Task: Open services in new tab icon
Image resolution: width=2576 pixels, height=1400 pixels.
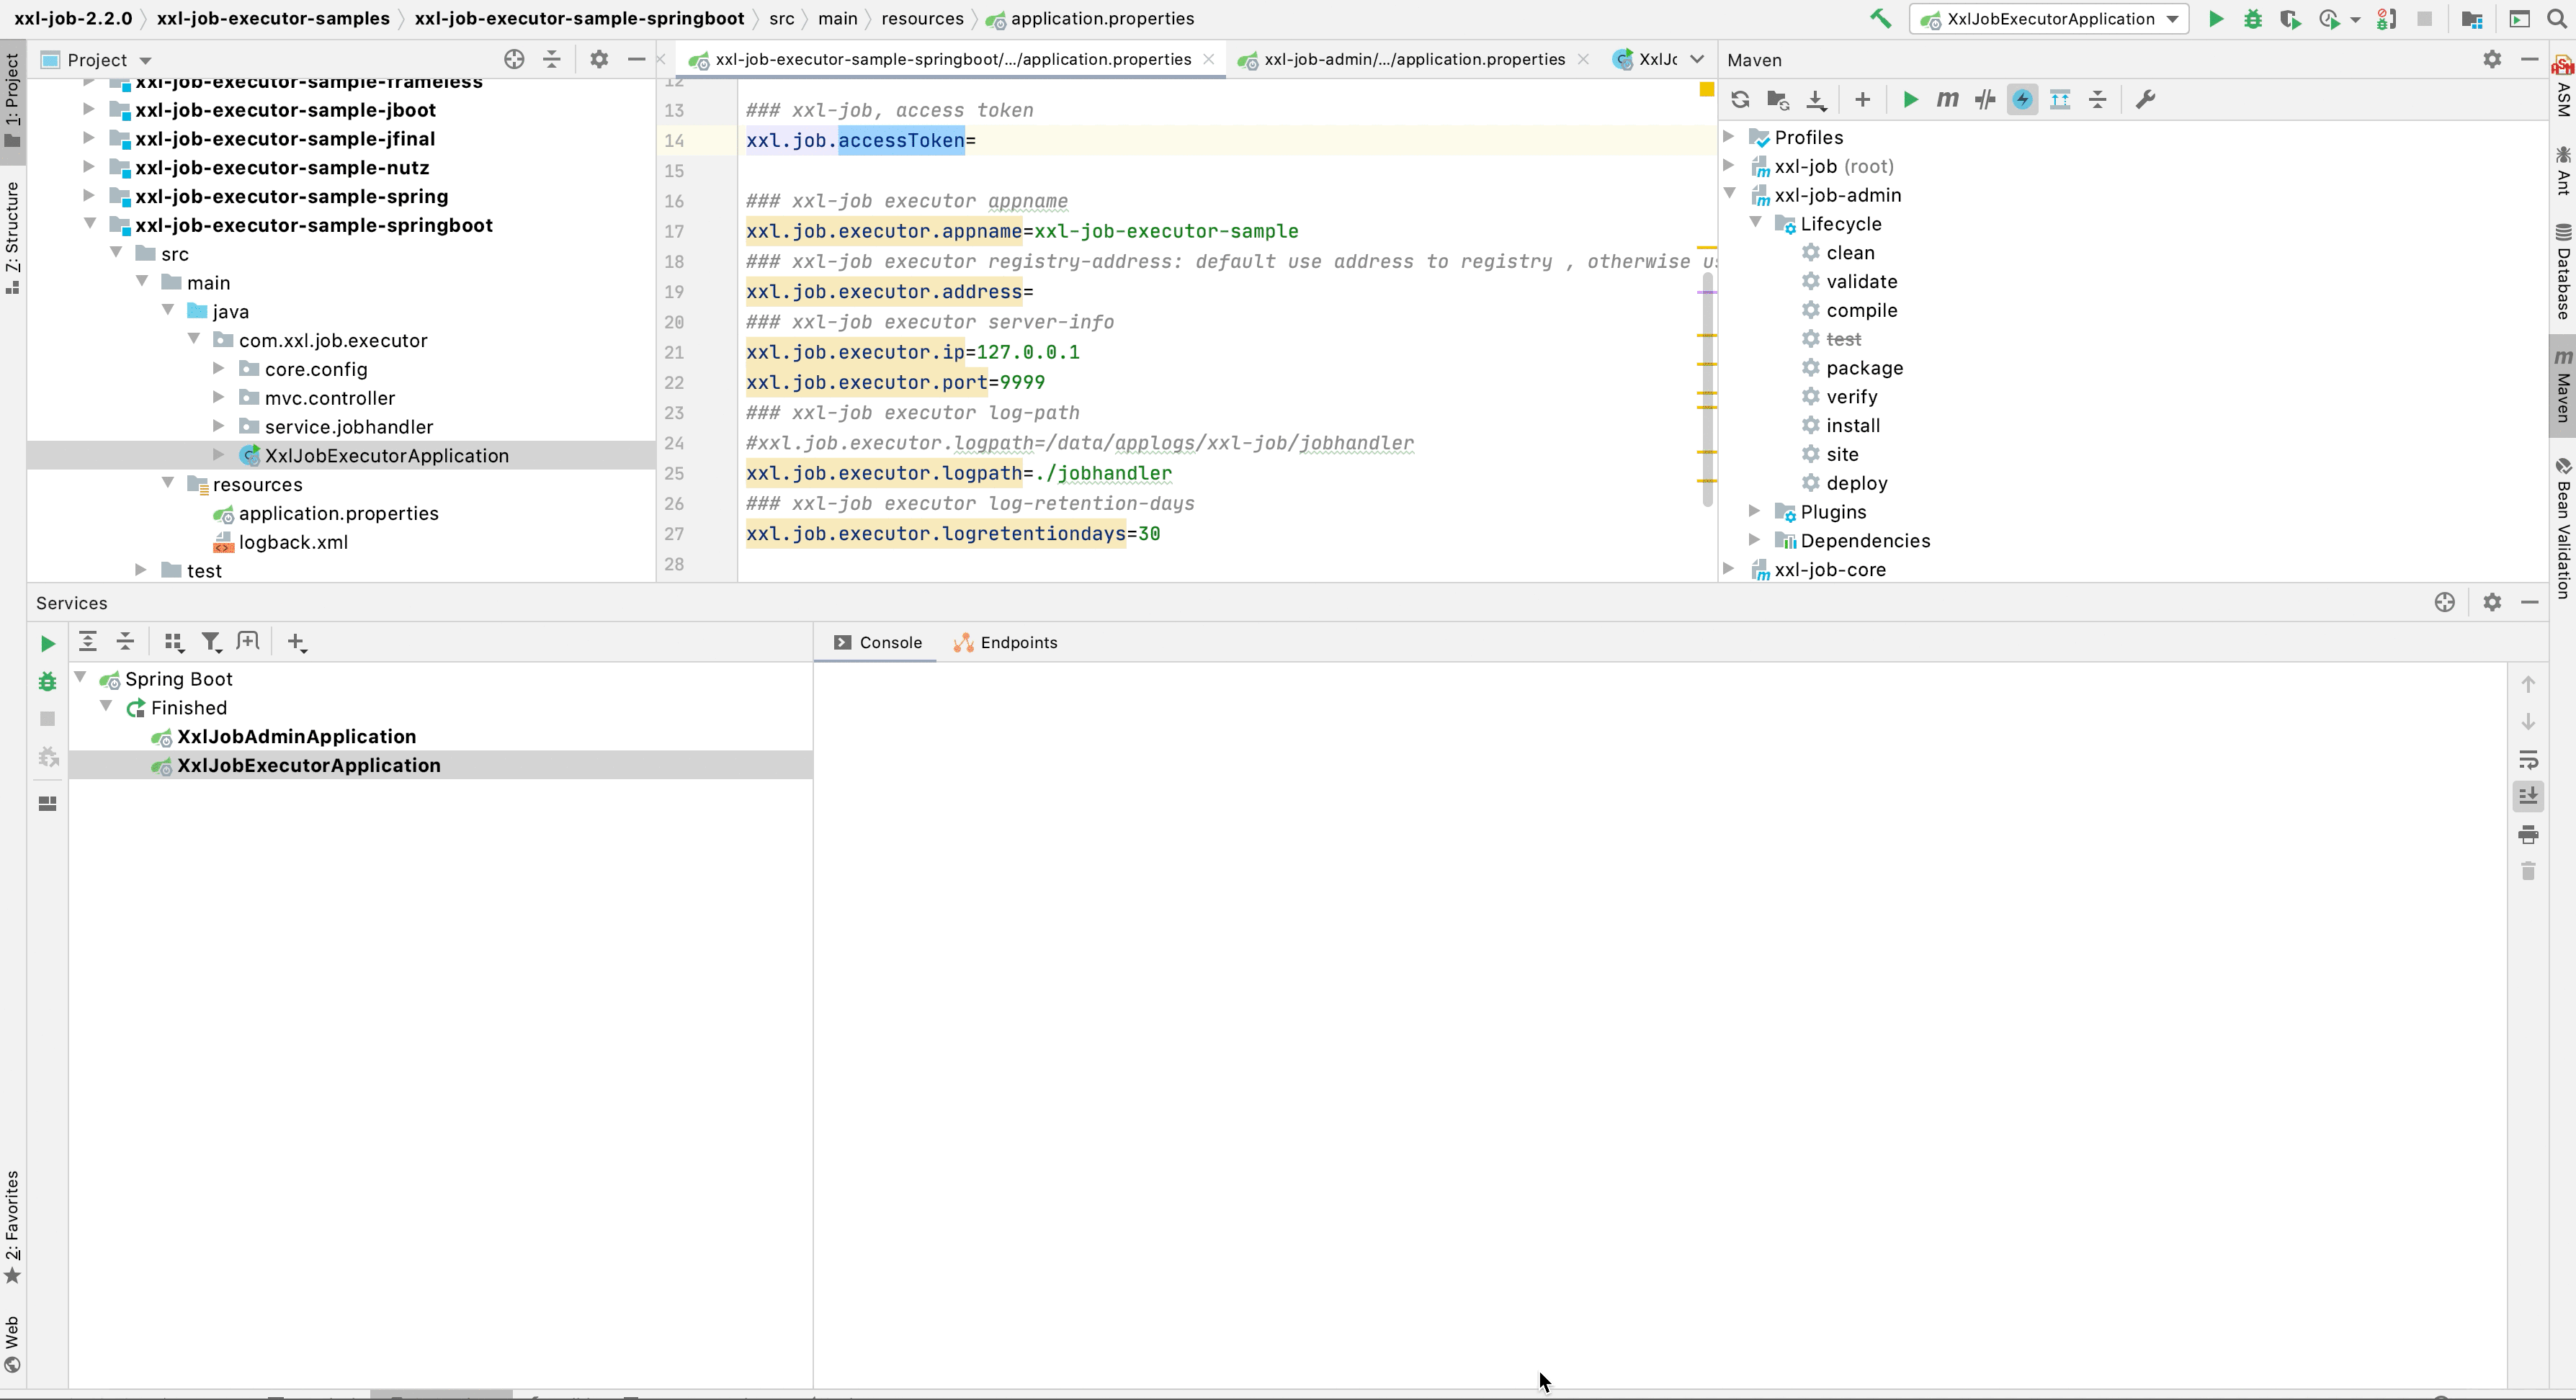Action: [247, 641]
